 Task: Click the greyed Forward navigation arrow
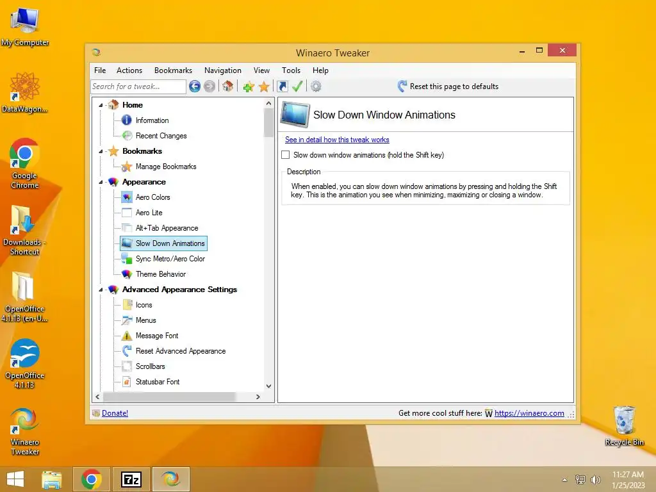point(209,86)
